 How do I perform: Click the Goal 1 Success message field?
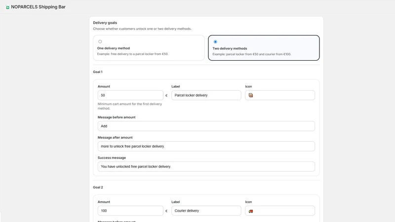tap(206, 166)
